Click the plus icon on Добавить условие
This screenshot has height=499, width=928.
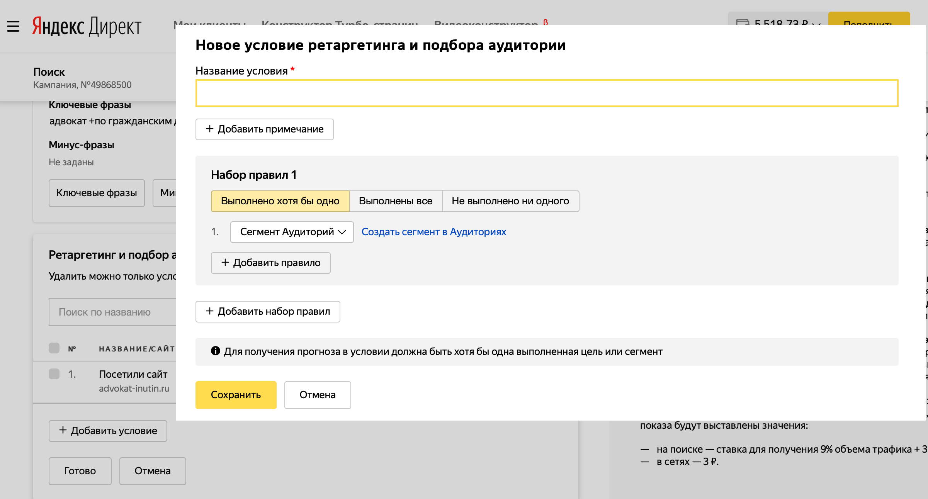[63, 431]
